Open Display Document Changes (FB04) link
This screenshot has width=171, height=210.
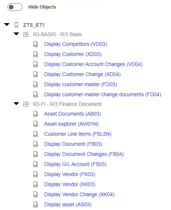click(x=84, y=154)
